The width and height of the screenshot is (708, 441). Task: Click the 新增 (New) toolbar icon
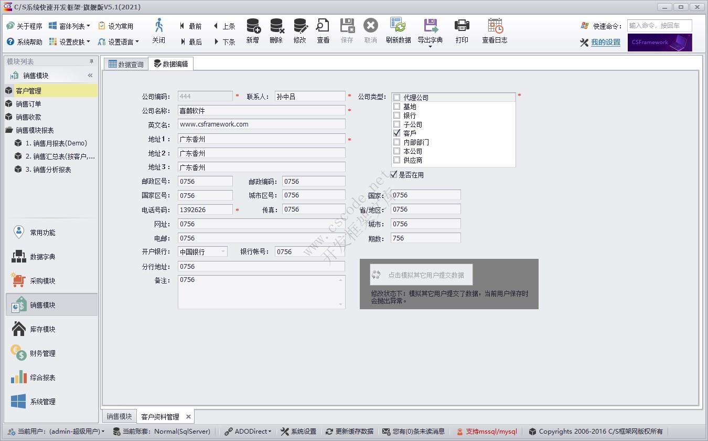pyautogui.click(x=252, y=31)
